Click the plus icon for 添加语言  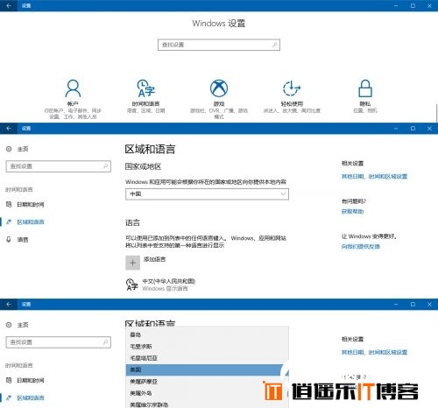pos(132,263)
